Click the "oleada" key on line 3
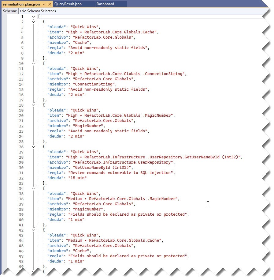Screen dimensions: 274x280 (57, 27)
